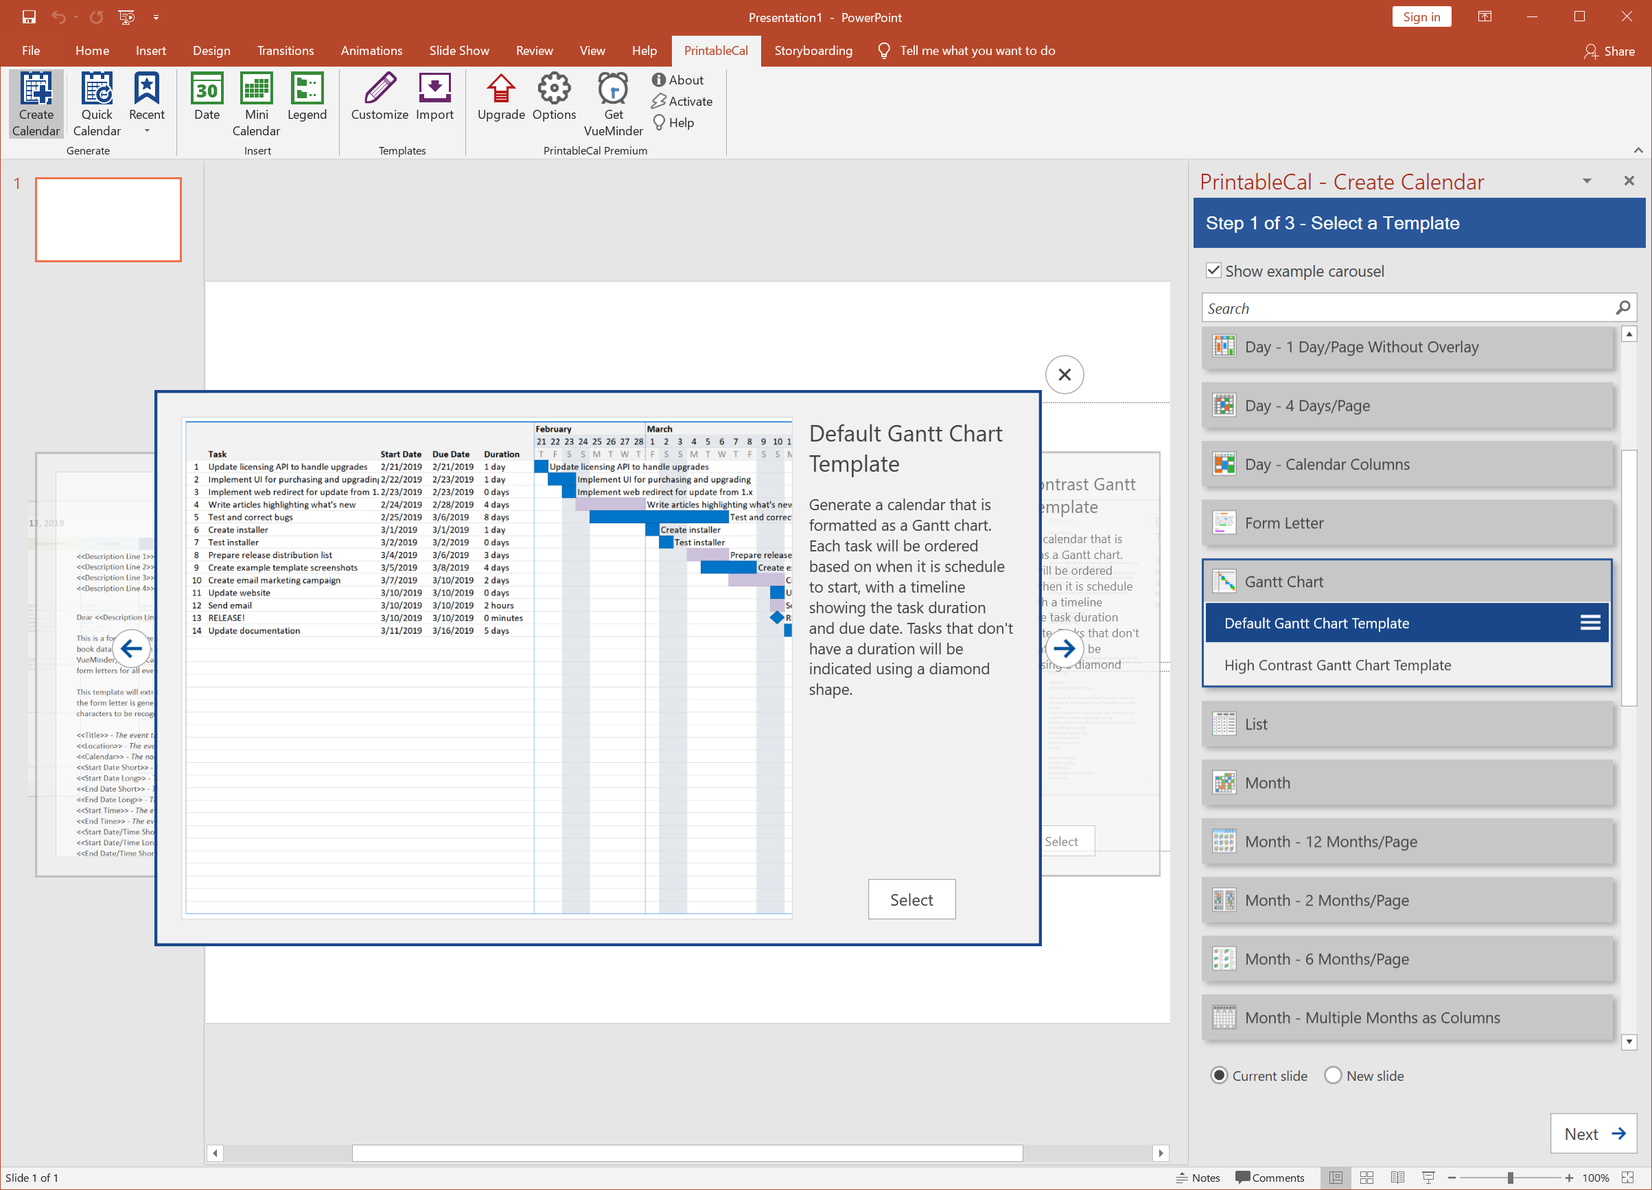Click the Share button
1652x1190 pixels.
1609,51
